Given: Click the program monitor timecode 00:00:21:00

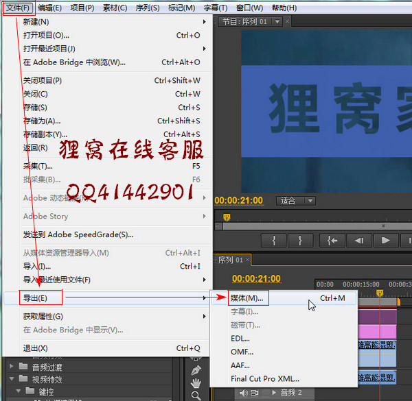Looking at the screenshot, I should coord(238,201).
